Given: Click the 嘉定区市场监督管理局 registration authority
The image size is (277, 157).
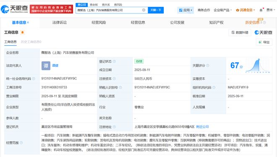Looking at the screenshot, I should coord(57,127).
